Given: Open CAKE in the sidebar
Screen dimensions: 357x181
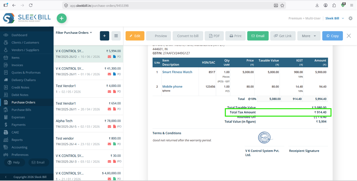Looking at the screenshot, I should coord(15,132).
